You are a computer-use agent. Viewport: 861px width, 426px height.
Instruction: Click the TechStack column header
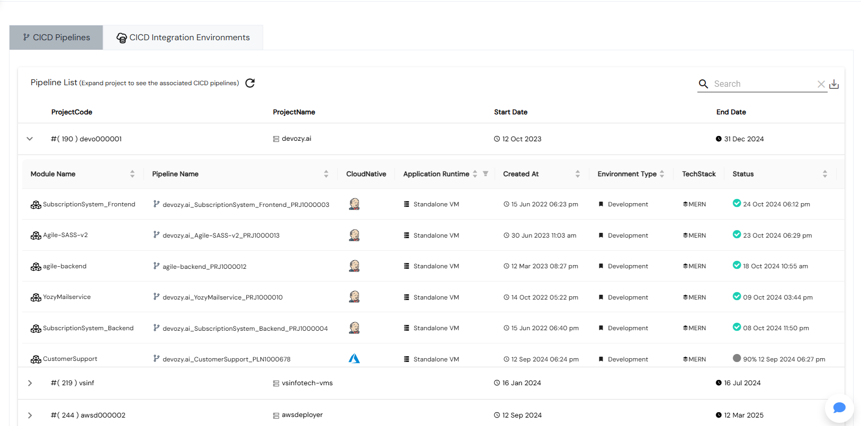click(x=698, y=174)
